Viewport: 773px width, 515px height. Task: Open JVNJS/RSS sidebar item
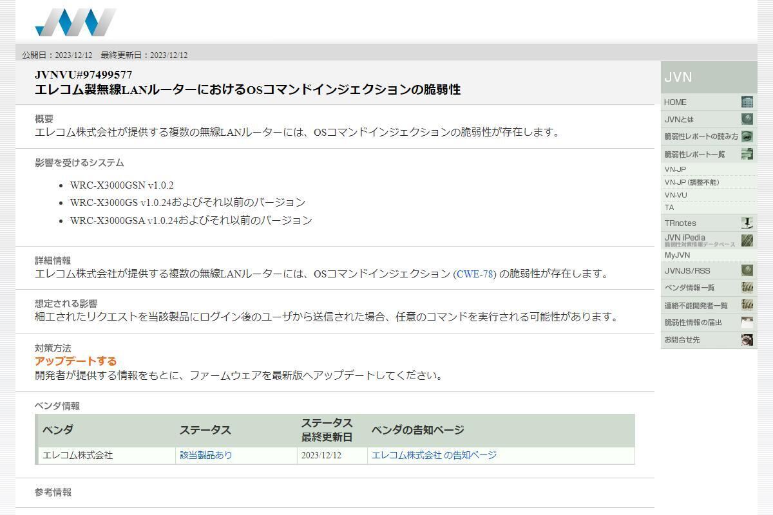709,270
